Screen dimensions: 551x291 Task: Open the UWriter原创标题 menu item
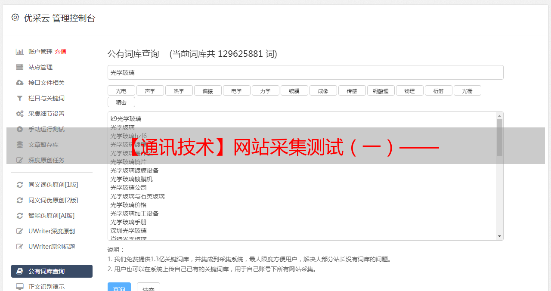coord(52,247)
